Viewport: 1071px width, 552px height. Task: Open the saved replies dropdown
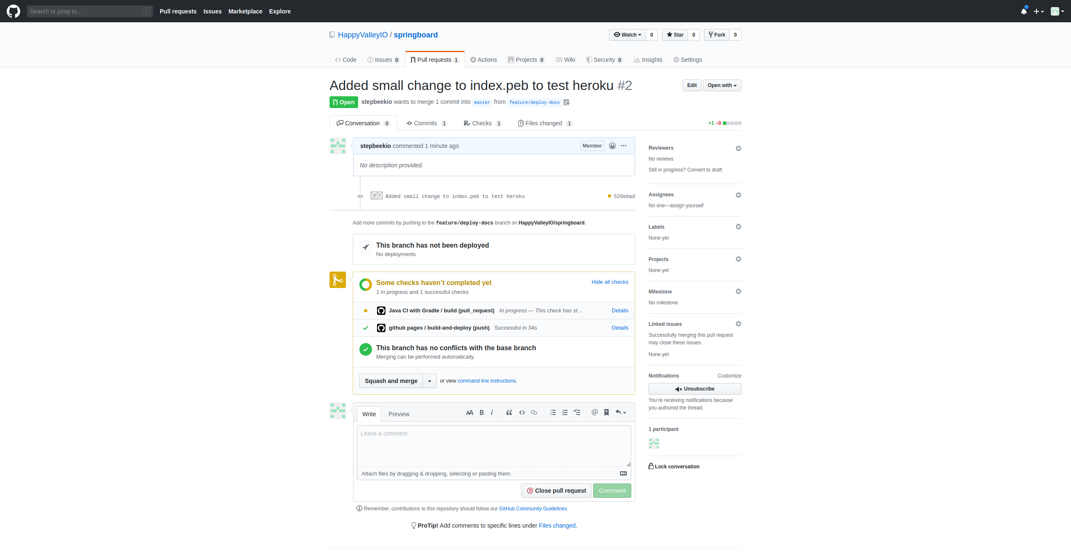point(621,412)
